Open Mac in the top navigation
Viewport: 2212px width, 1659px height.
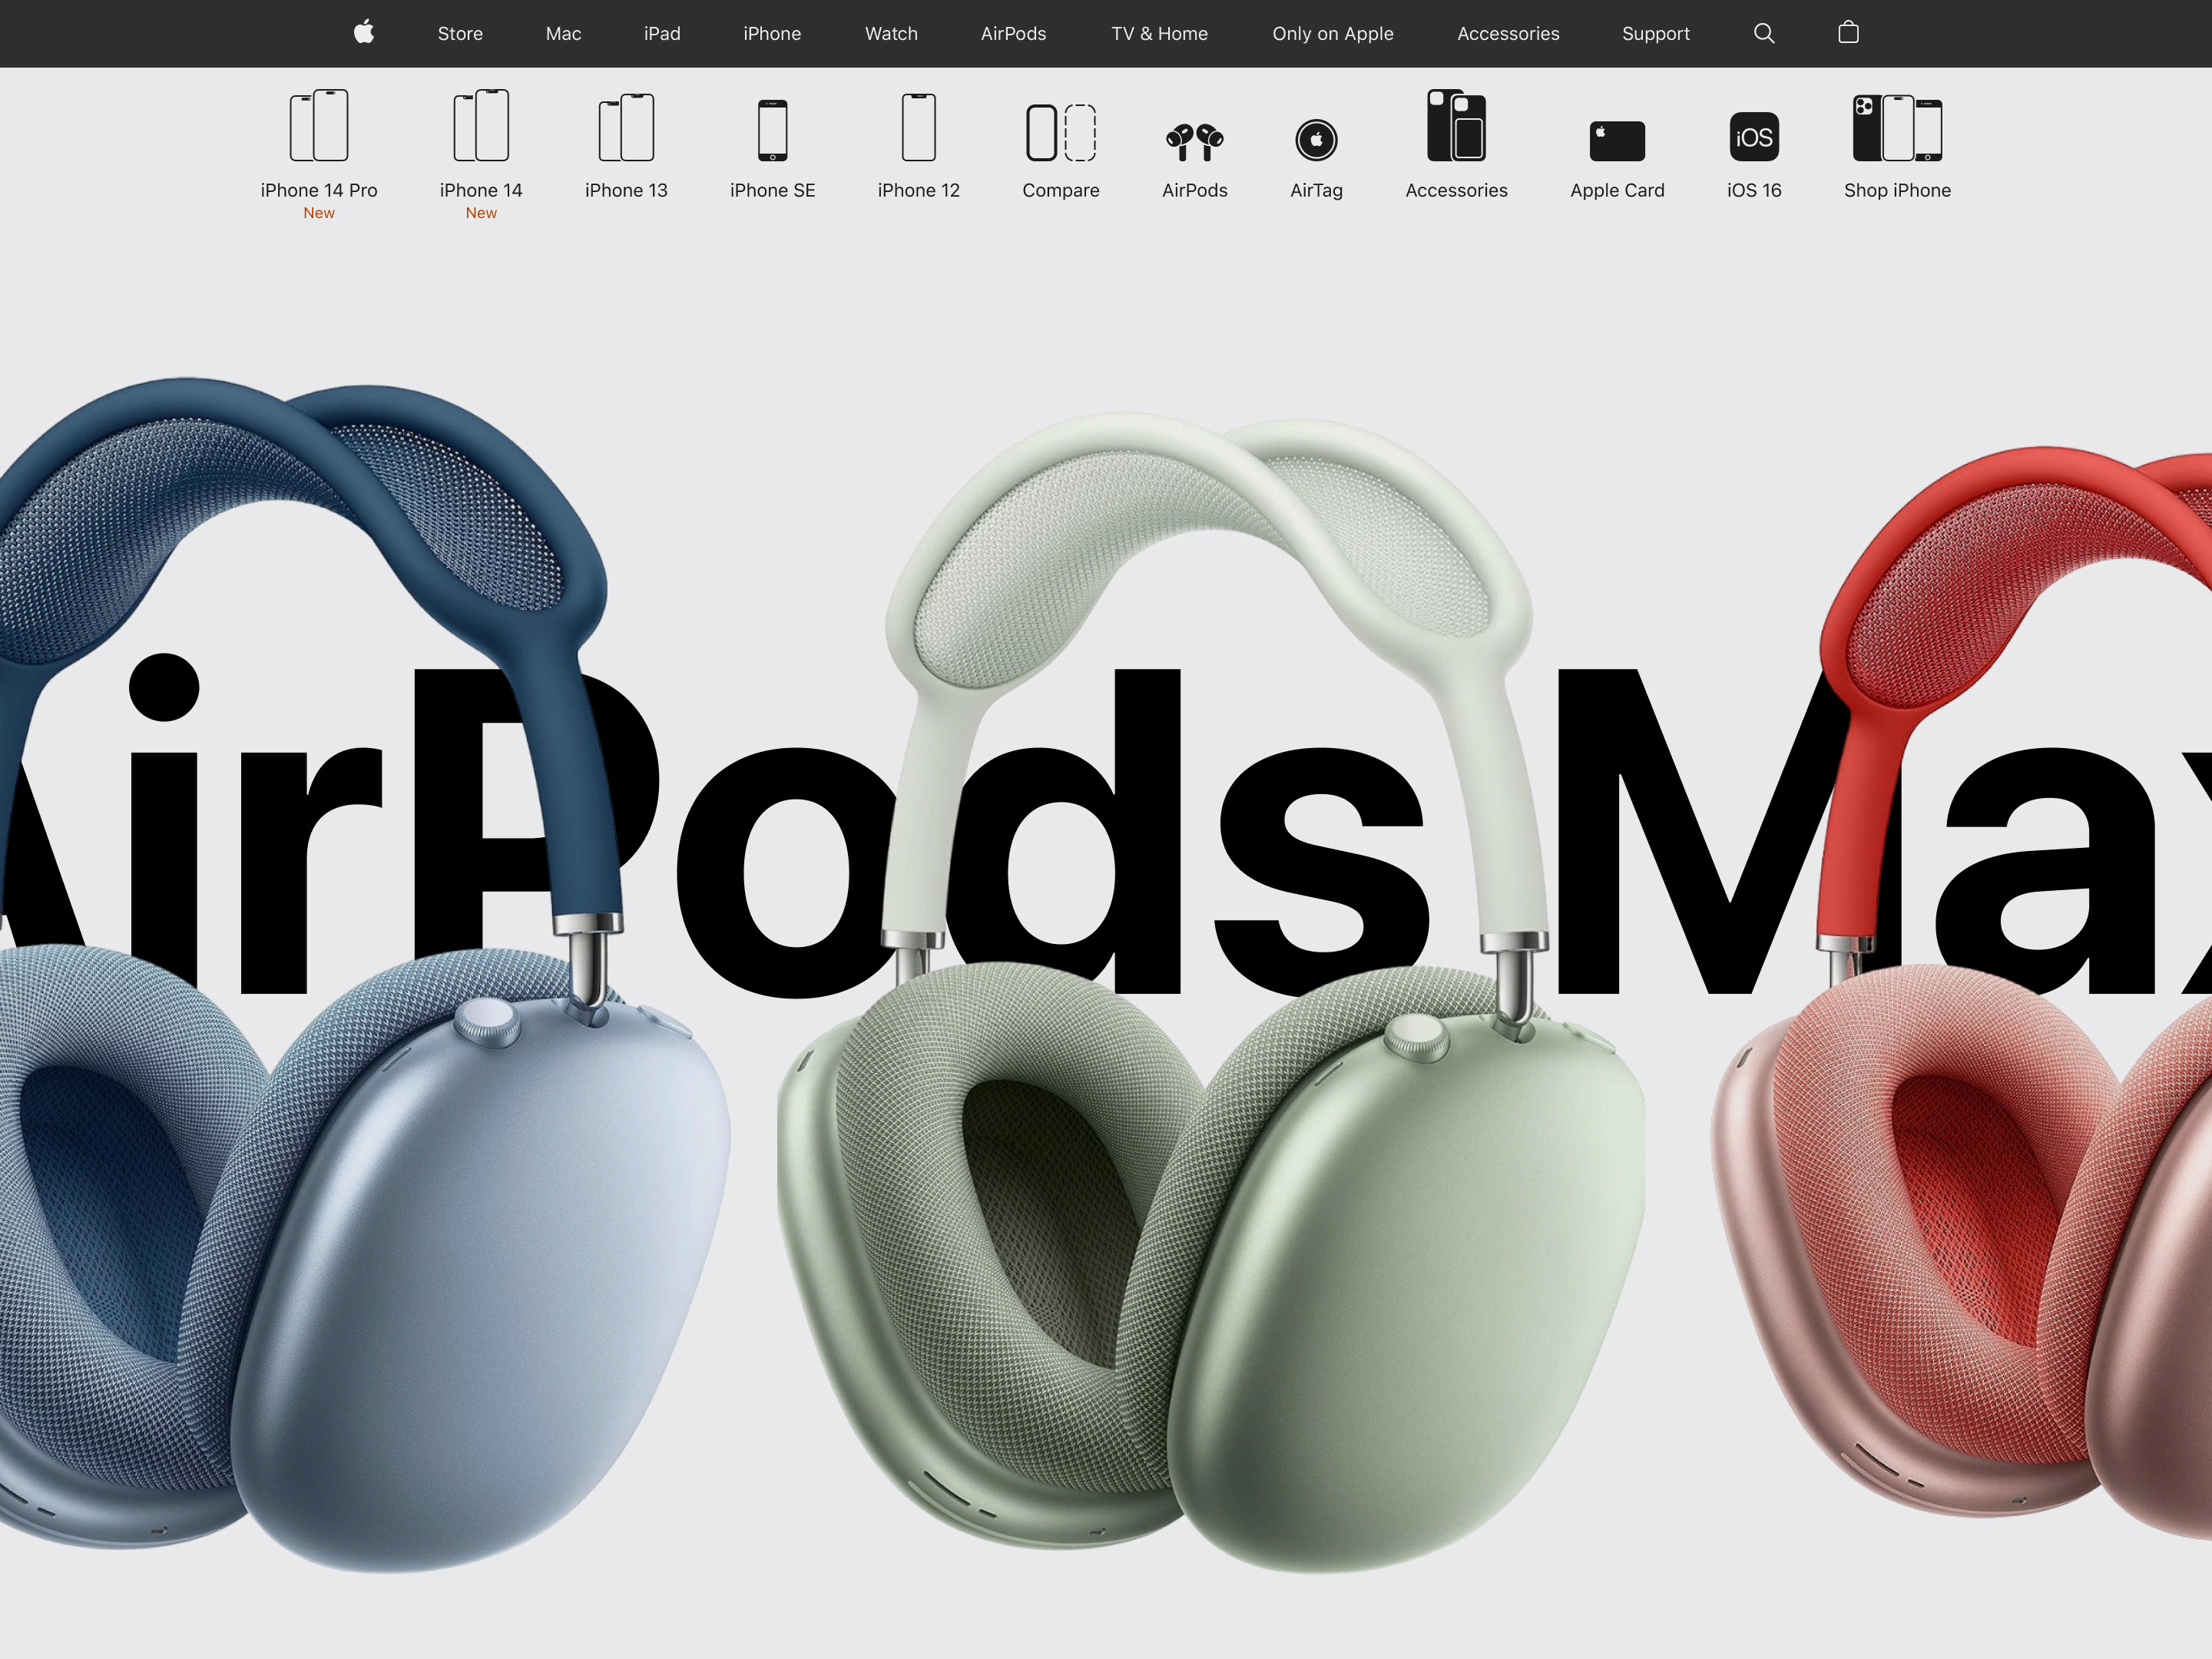(x=563, y=33)
